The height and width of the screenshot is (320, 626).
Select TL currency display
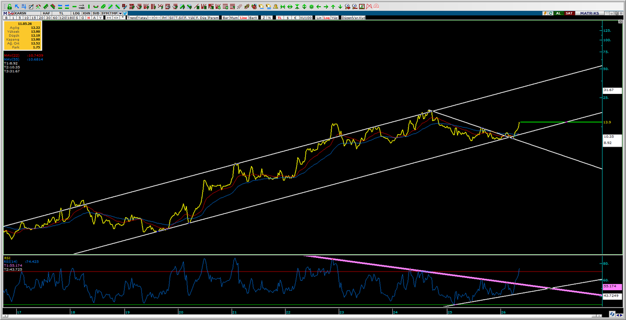[279, 18]
